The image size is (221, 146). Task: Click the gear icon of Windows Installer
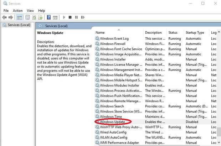(97, 59)
